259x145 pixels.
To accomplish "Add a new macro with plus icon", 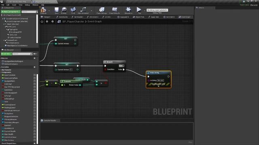I will [x=34, y=58].
